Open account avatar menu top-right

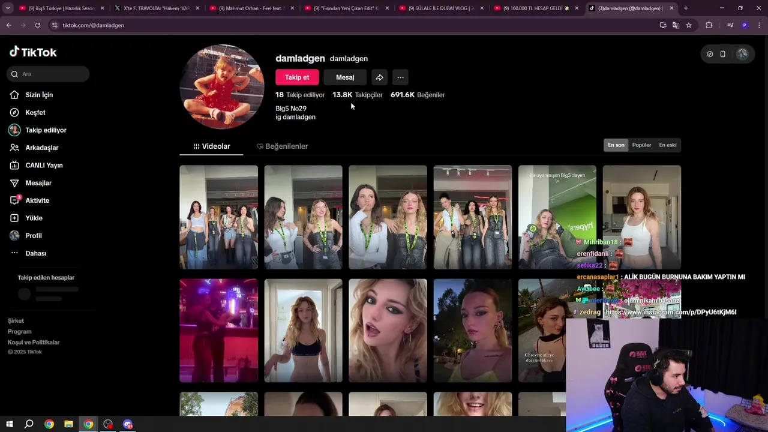[x=742, y=54]
